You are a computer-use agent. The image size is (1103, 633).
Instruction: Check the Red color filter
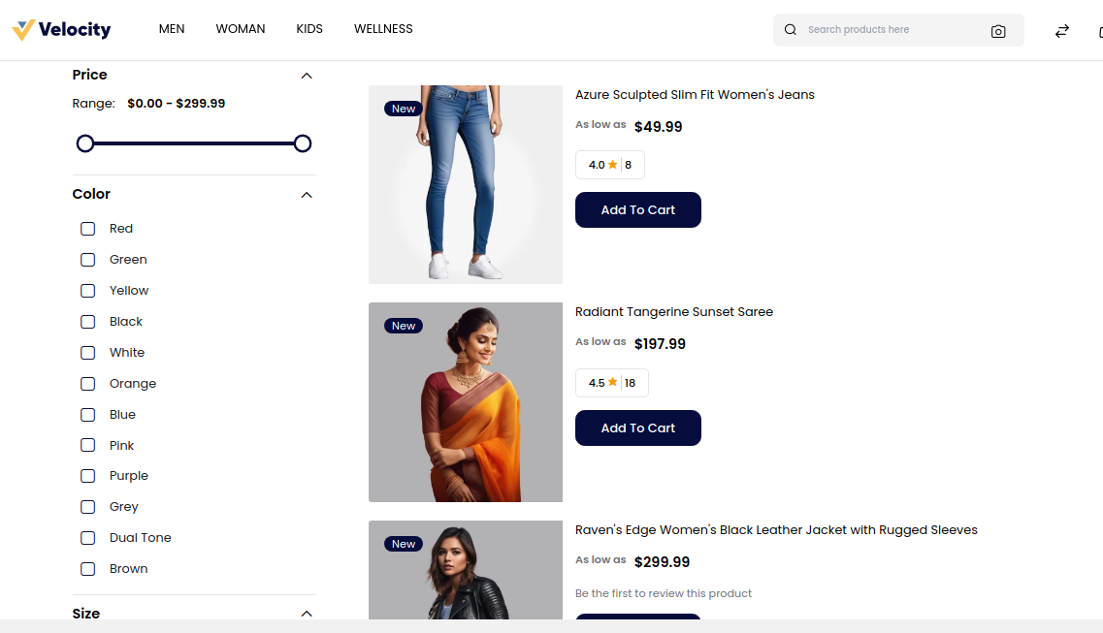[88, 229]
